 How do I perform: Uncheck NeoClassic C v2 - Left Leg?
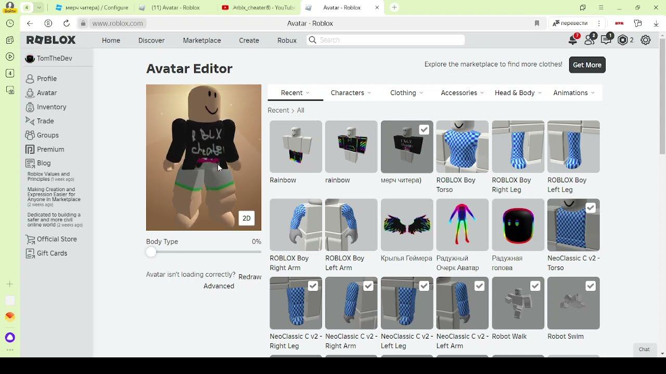click(424, 286)
